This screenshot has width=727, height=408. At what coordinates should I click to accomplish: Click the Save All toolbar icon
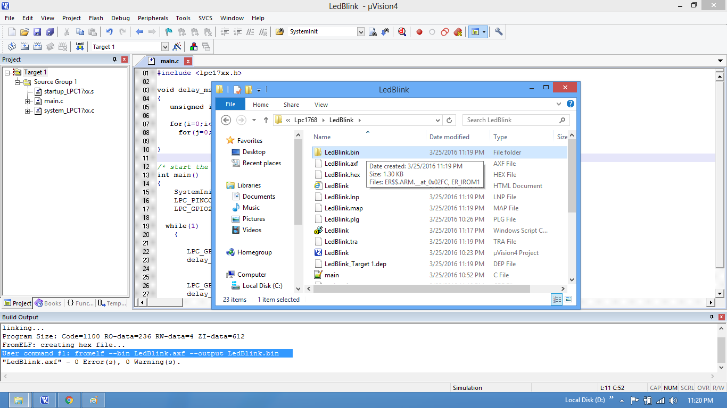(x=50, y=32)
